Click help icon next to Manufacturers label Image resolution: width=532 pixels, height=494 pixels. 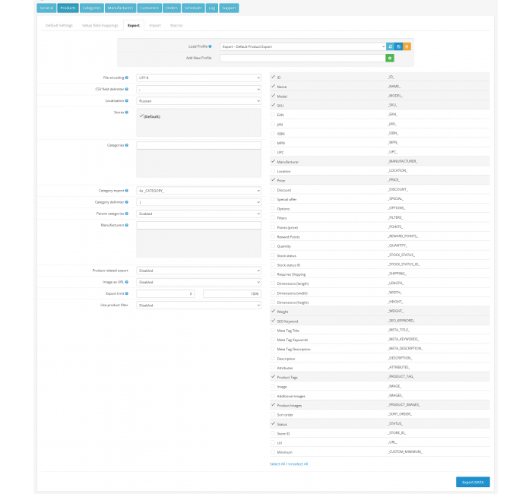[x=127, y=225]
